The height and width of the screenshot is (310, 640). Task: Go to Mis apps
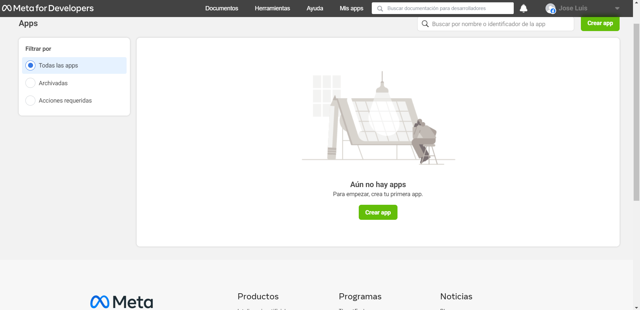351,8
